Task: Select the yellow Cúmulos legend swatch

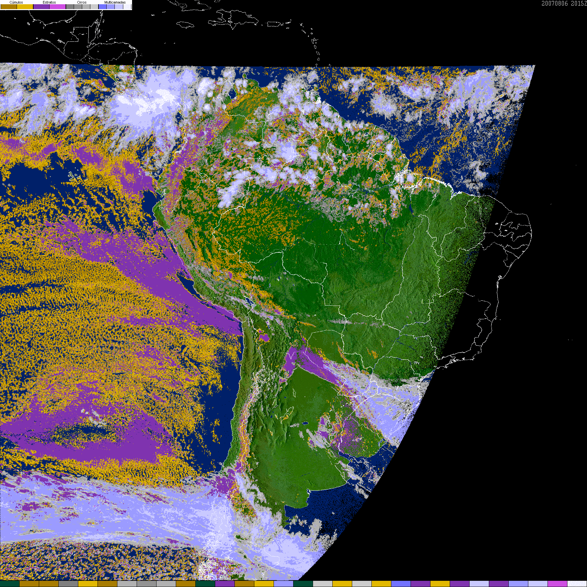Action: click(x=25, y=7)
